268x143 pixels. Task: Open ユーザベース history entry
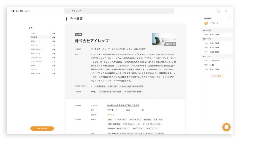pos(217,61)
